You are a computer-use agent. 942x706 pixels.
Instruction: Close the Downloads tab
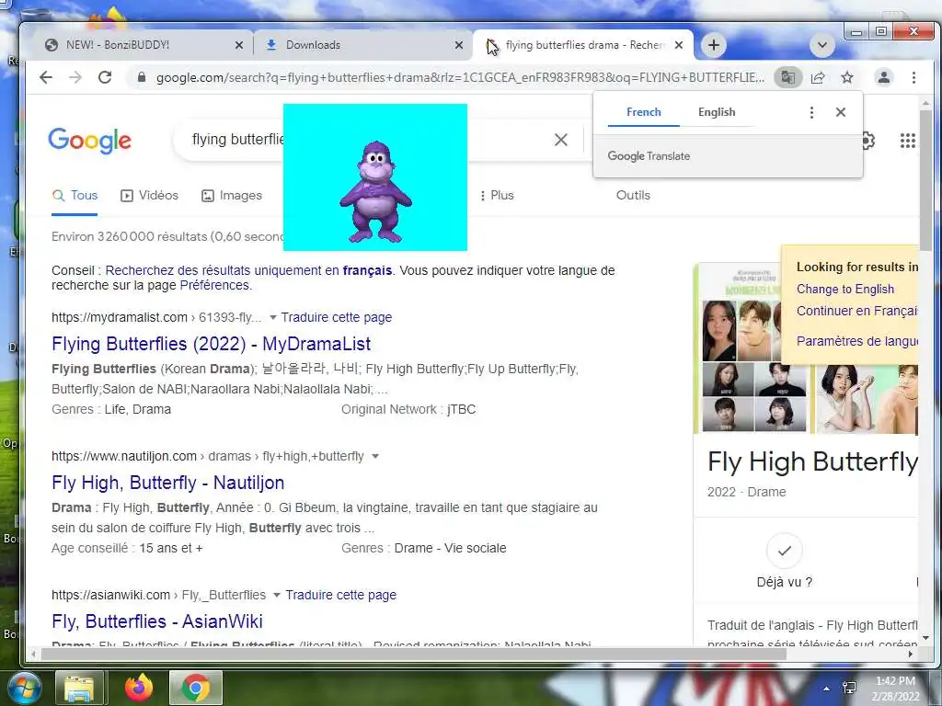459,45
